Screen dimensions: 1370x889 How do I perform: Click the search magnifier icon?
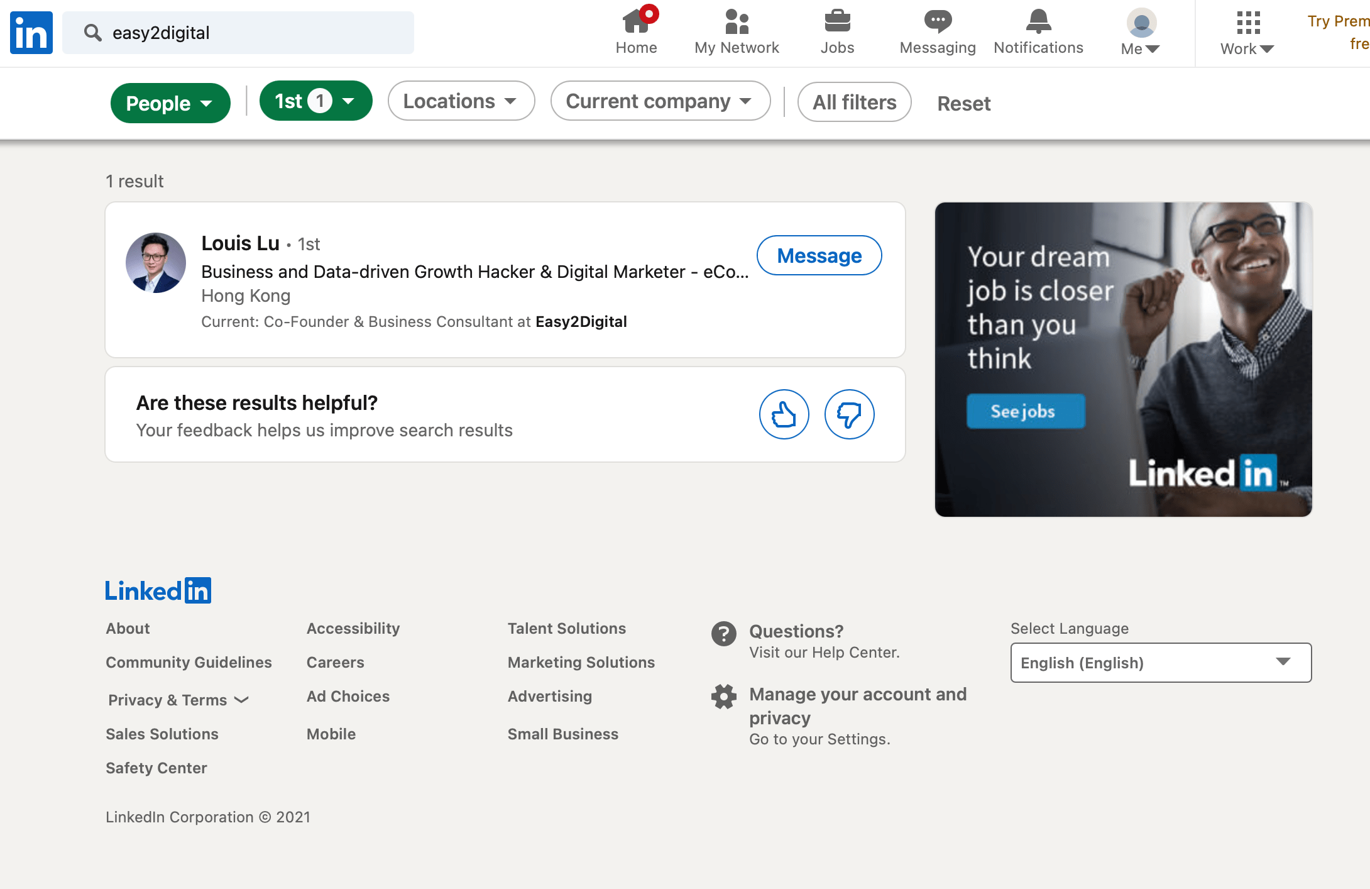93,33
